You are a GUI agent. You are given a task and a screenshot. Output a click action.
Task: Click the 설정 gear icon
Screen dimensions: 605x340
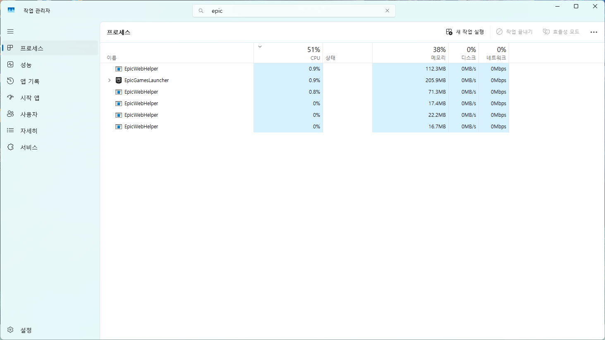click(x=10, y=330)
